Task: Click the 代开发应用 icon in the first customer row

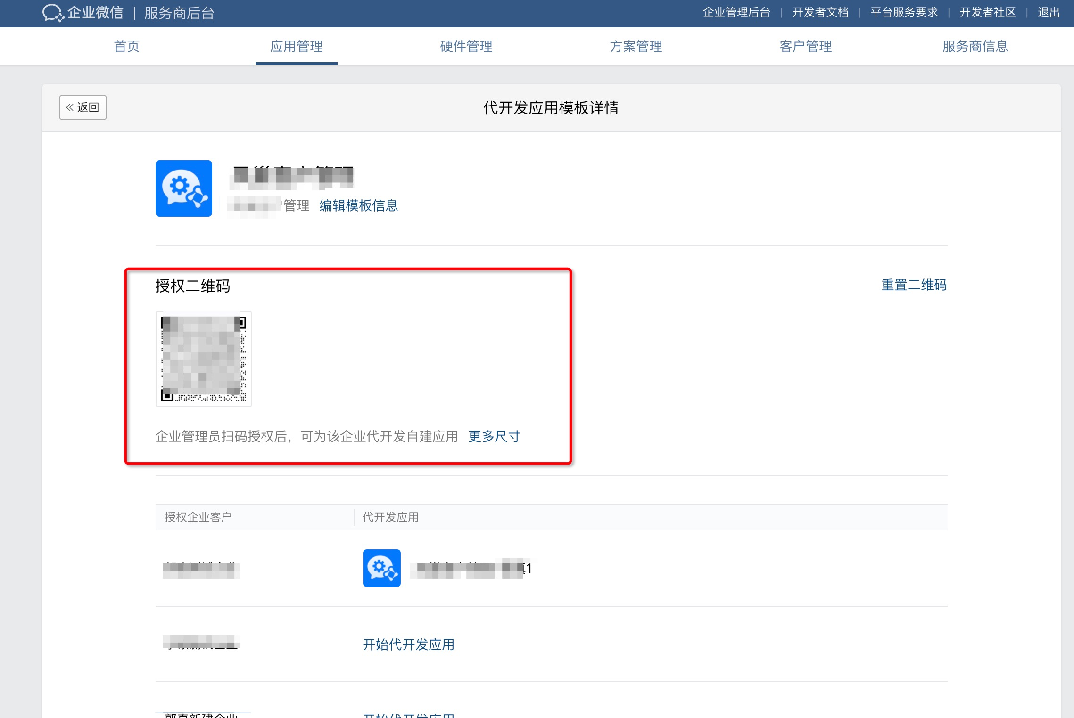Action: pyautogui.click(x=382, y=568)
